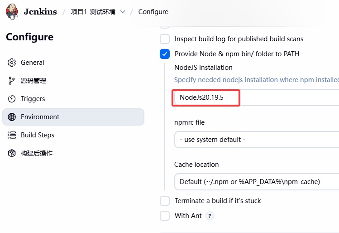Click the 源码管理 branch icon

[x=12, y=81]
